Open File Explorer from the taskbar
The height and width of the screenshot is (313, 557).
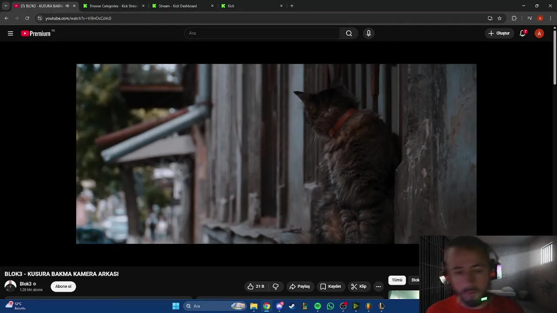pyautogui.click(x=254, y=306)
